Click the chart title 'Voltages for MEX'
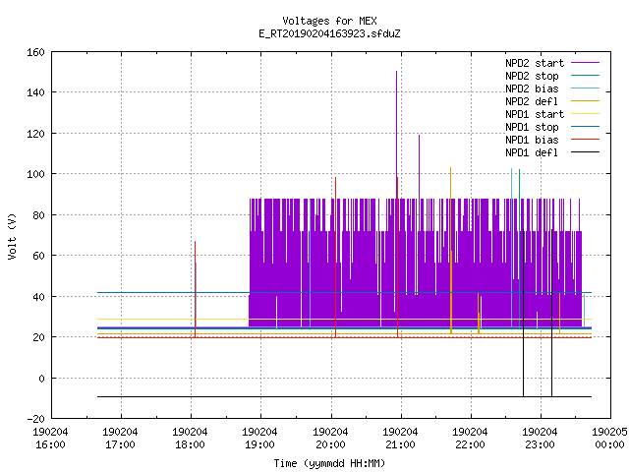The width and height of the screenshot is (629, 472). pos(329,21)
